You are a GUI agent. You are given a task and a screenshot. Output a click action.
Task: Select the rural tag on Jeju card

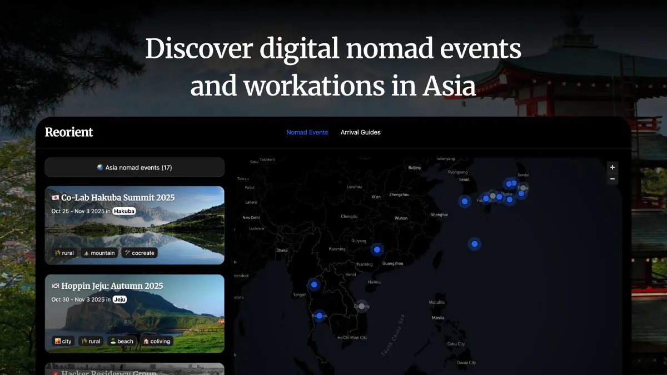(x=91, y=341)
